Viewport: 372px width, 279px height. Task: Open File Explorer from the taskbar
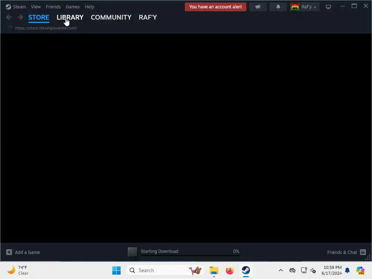(x=214, y=270)
